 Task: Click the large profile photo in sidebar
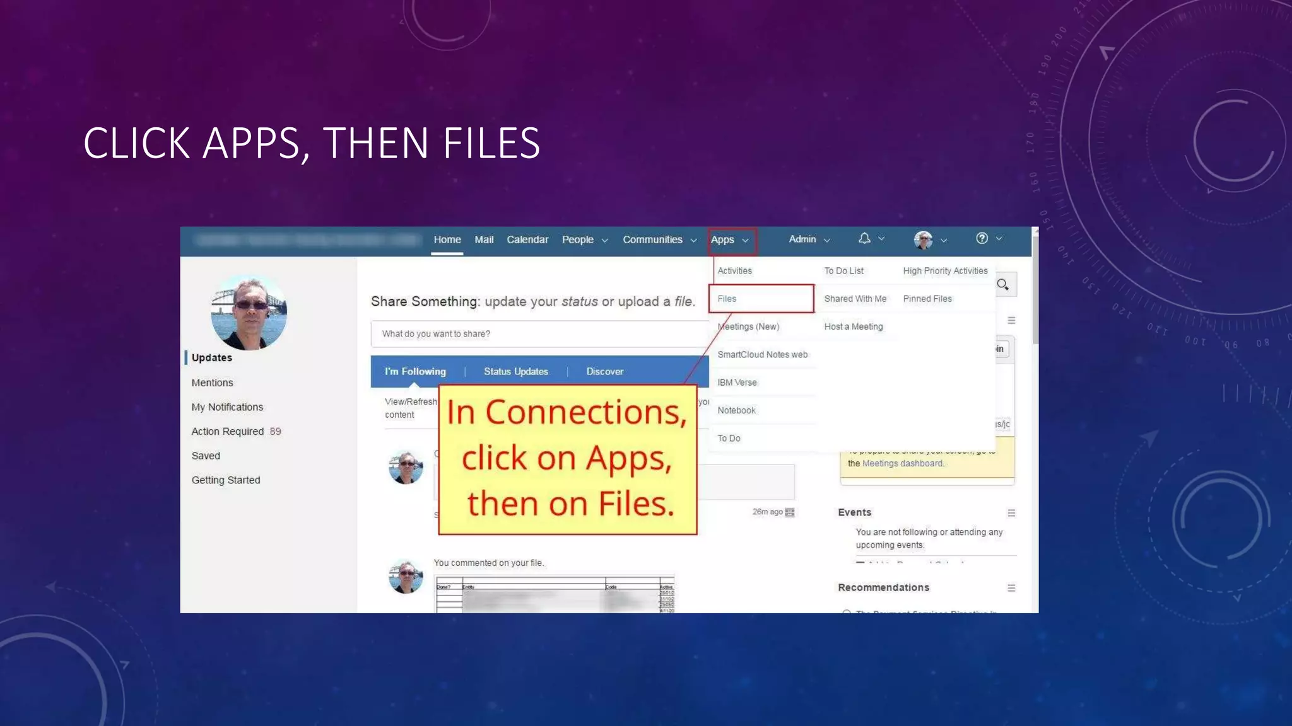(x=249, y=313)
